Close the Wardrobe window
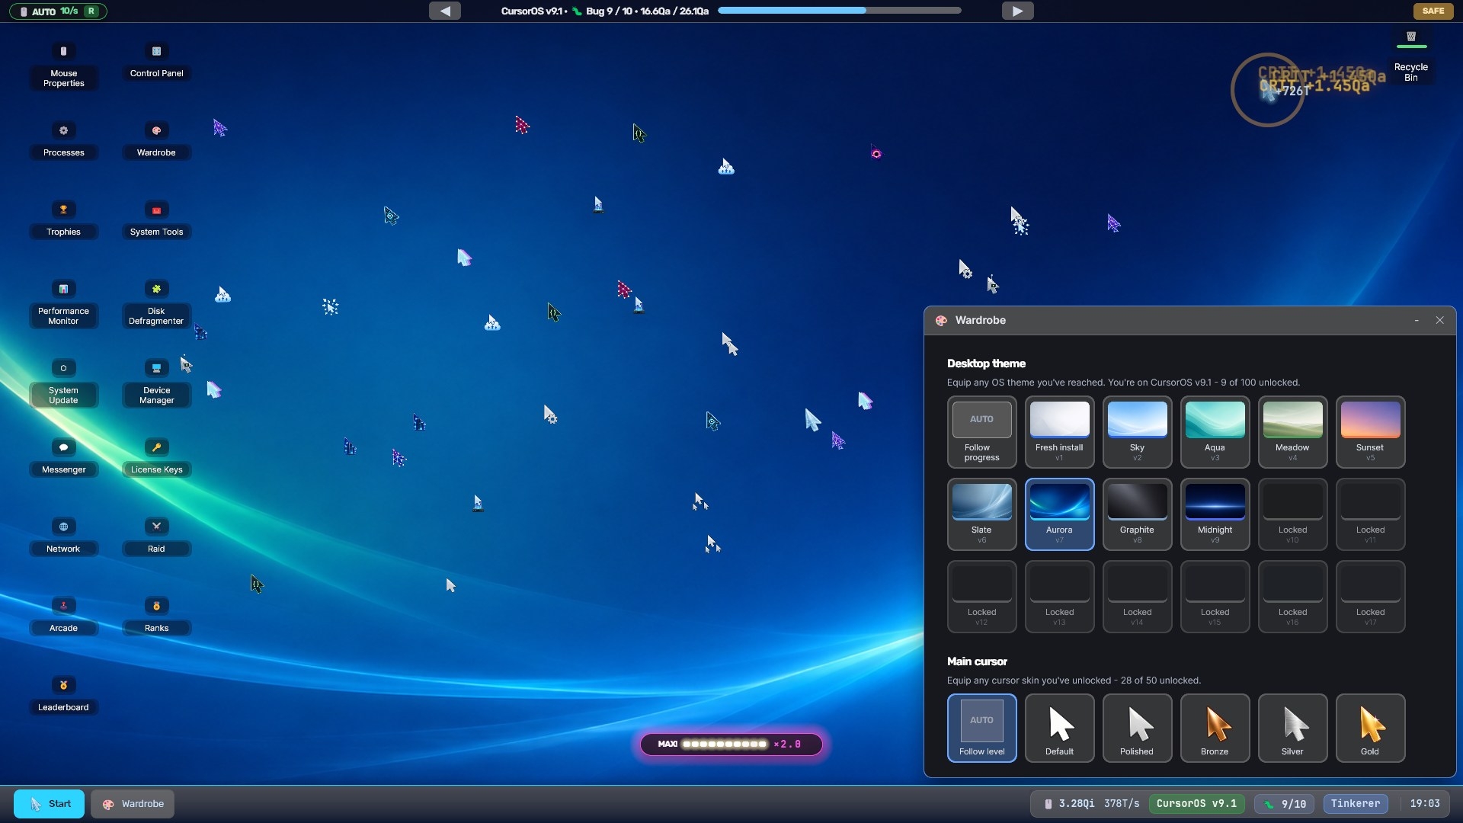1463x823 pixels. (1439, 321)
